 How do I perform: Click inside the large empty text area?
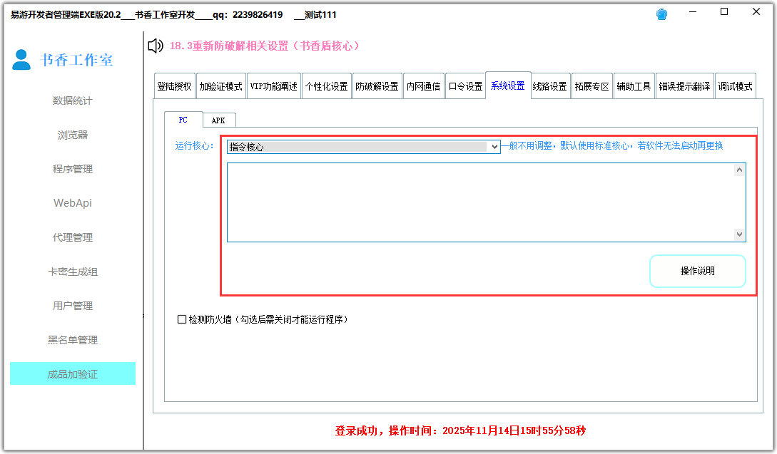click(x=479, y=202)
